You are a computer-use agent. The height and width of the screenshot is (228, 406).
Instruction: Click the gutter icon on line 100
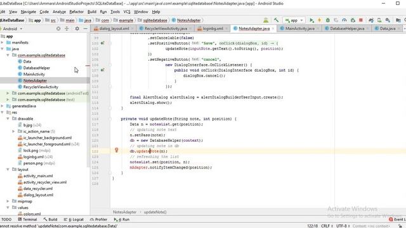[103, 43]
